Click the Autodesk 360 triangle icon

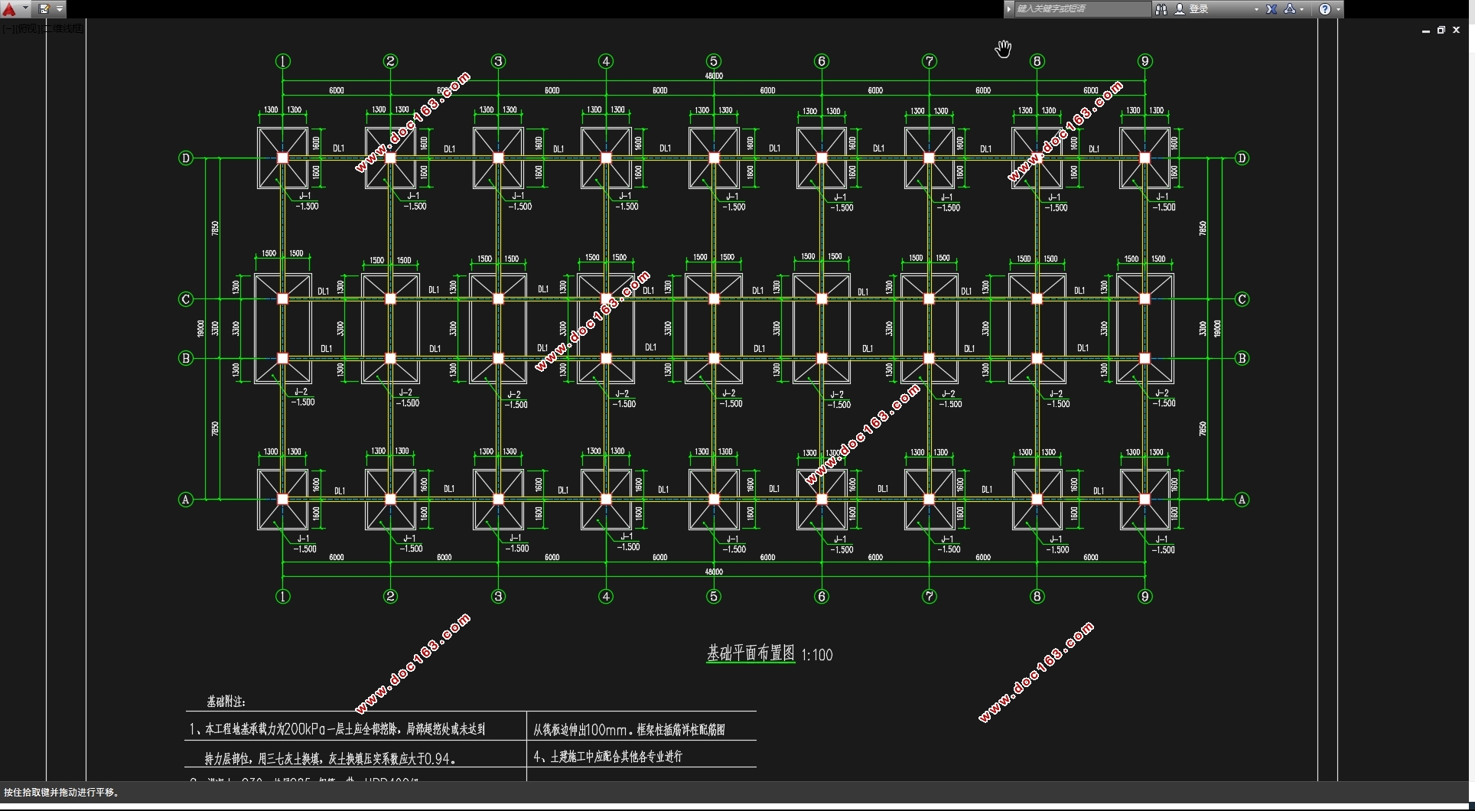click(1290, 9)
